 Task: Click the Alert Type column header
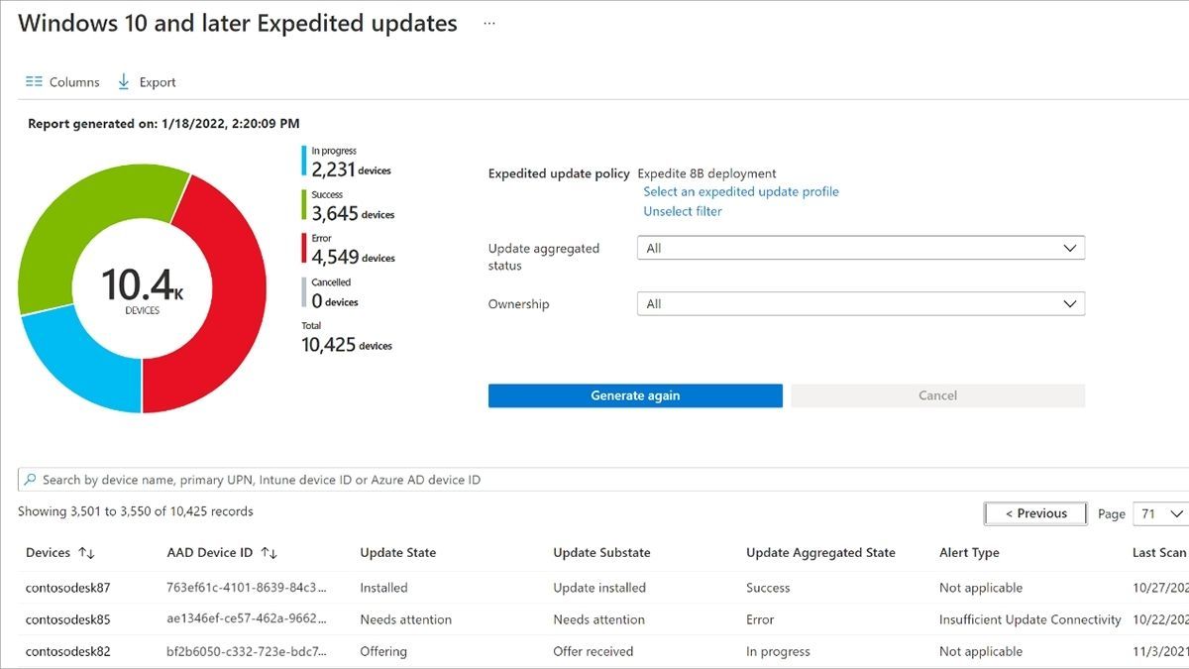(969, 553)
